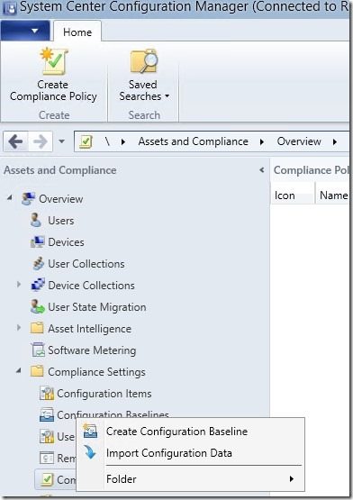
Task: Select the Configuration Baselines label
Action: [113, 414]
